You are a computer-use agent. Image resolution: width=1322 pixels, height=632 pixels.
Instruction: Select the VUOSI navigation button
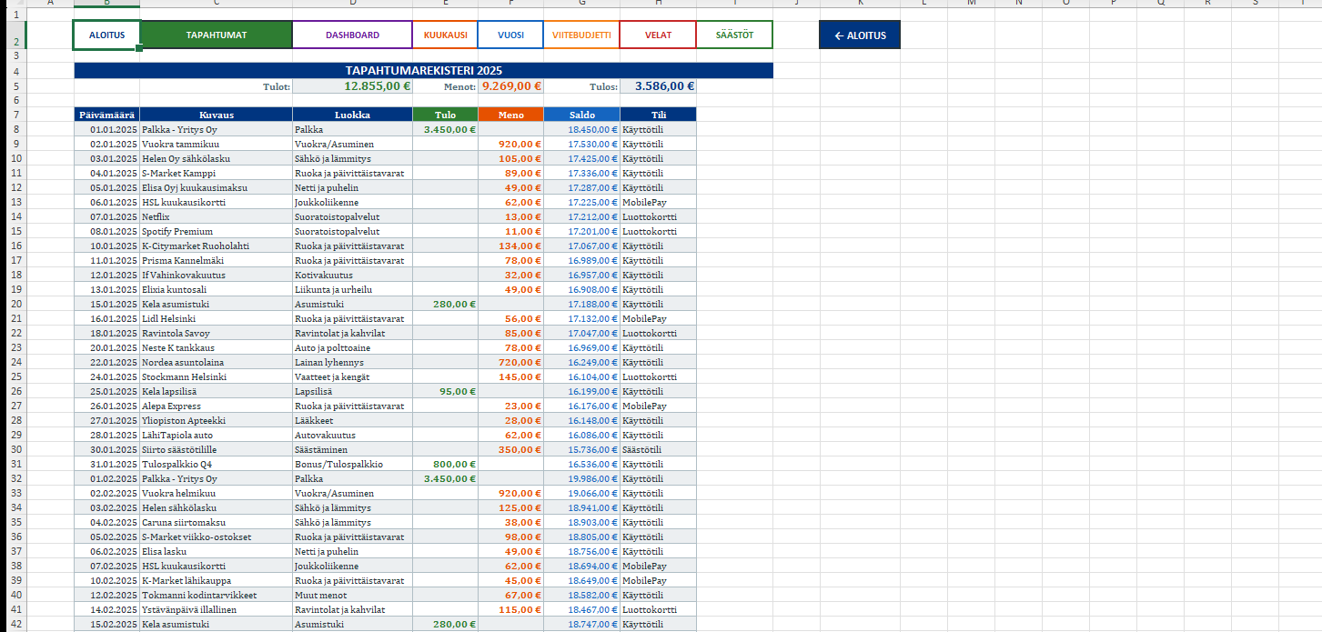[510, 35]
